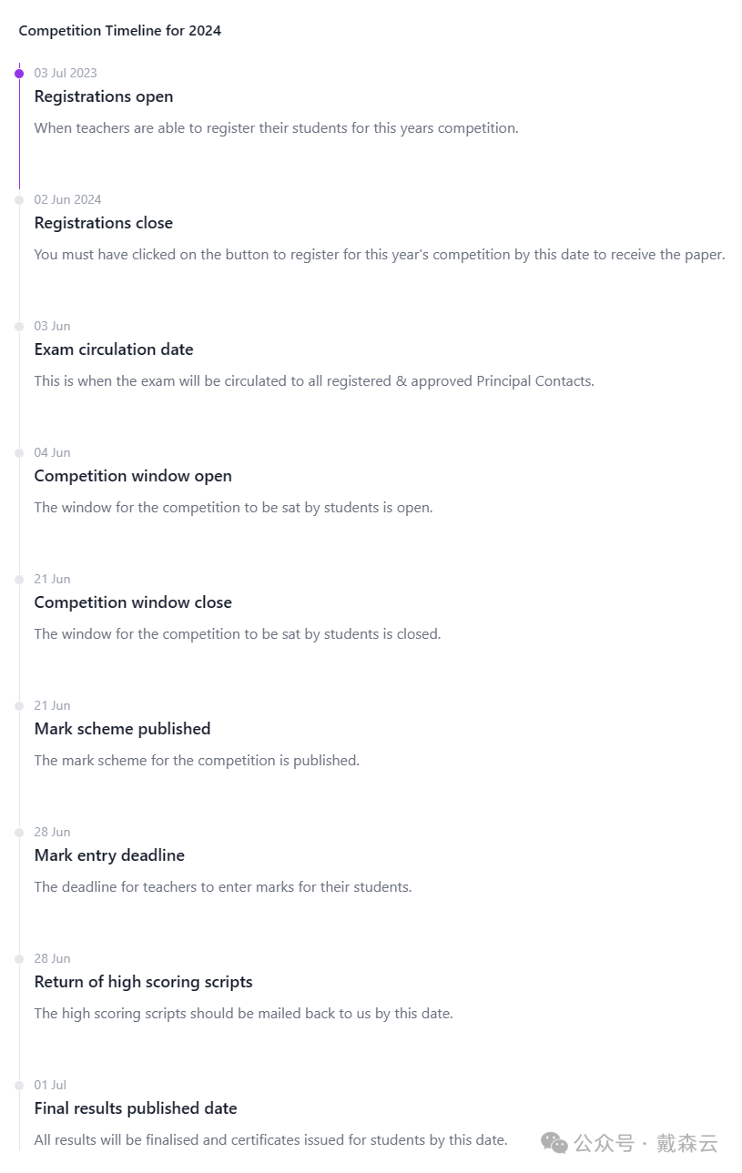
Task: Click the Competition window close heading
Action: click(133, 602)
